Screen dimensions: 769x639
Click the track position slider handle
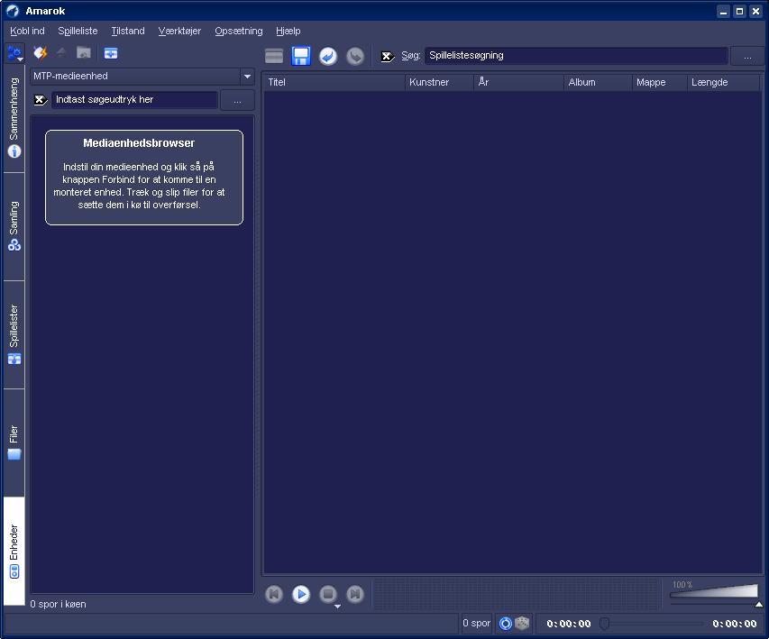[604, 624]
